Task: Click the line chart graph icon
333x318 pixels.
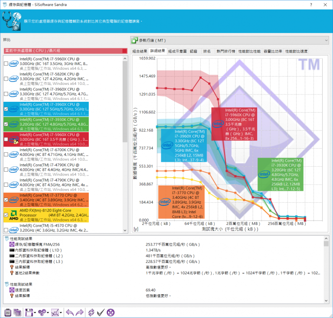Action: point(55,312)
